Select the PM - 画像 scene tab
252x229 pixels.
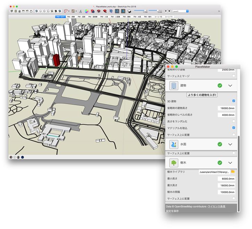click(71, 17)
